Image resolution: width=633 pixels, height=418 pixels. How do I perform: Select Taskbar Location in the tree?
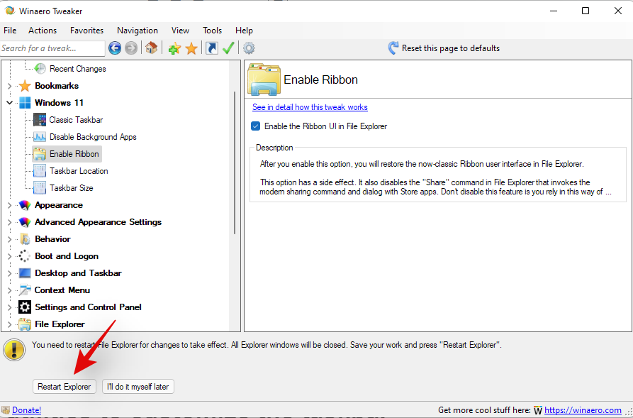79,171
